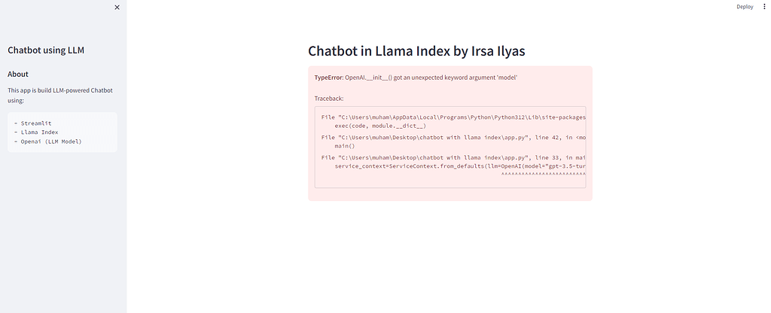Click the app.py line 42 traceback entry

pyautogui.click(x=453, y=138)
